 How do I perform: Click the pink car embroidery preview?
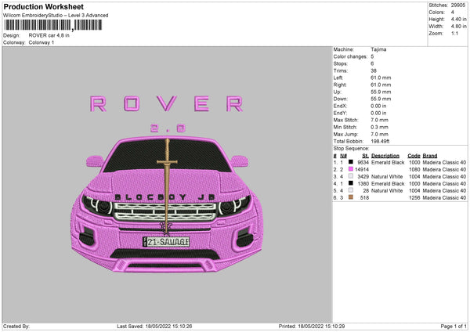167,204
